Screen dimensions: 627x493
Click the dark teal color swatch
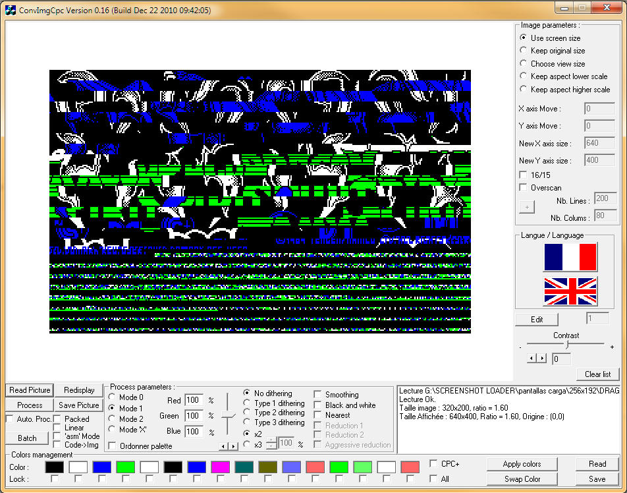(x=244, y=467)
